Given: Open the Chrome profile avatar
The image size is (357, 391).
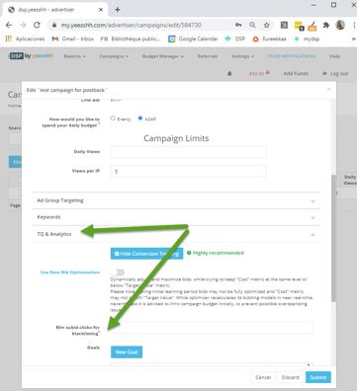Looking at the screenshot, I should tap(340, 25).
